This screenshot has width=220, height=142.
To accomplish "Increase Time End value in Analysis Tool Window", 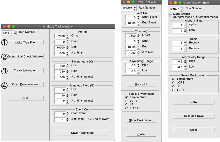I will click(x=68, y=46).
